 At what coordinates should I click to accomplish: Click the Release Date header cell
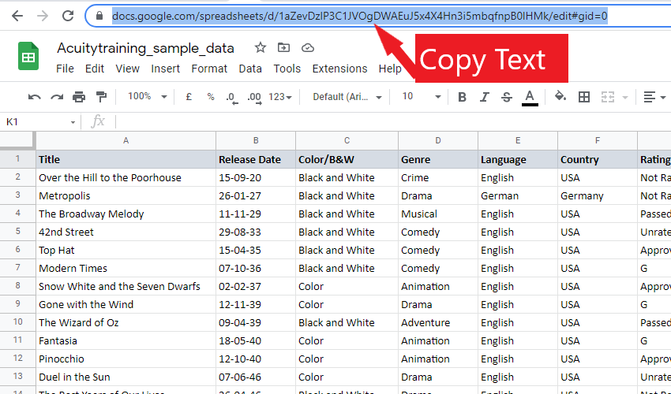point(256,159)
